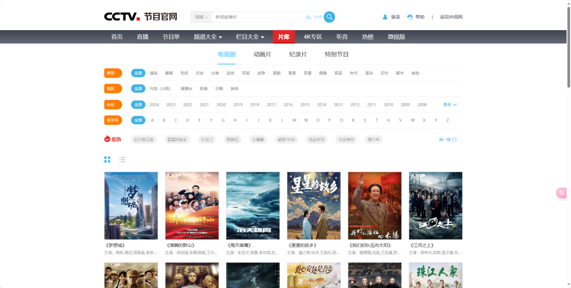
Task: Open 帮助 help with the headset icon
Action: (410, 17)
